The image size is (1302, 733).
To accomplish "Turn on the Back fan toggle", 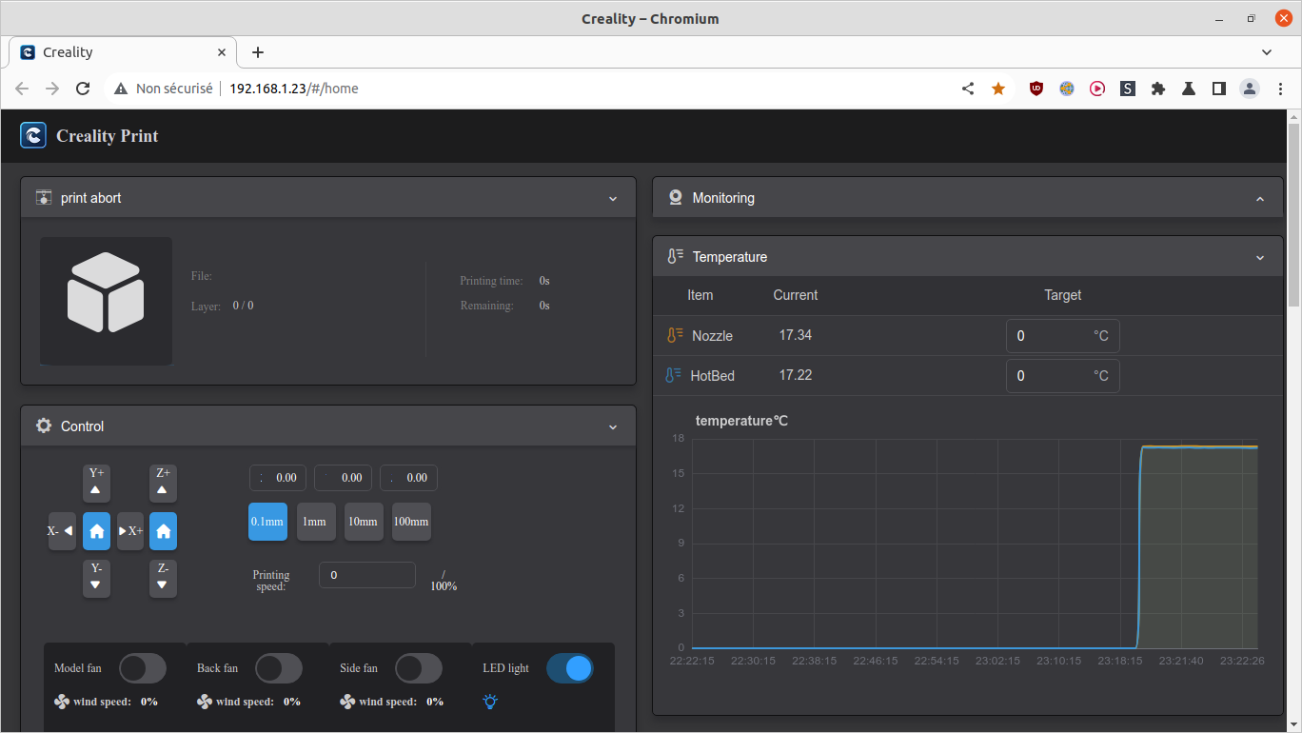I will pyautogui.click(x=279, y=668).
